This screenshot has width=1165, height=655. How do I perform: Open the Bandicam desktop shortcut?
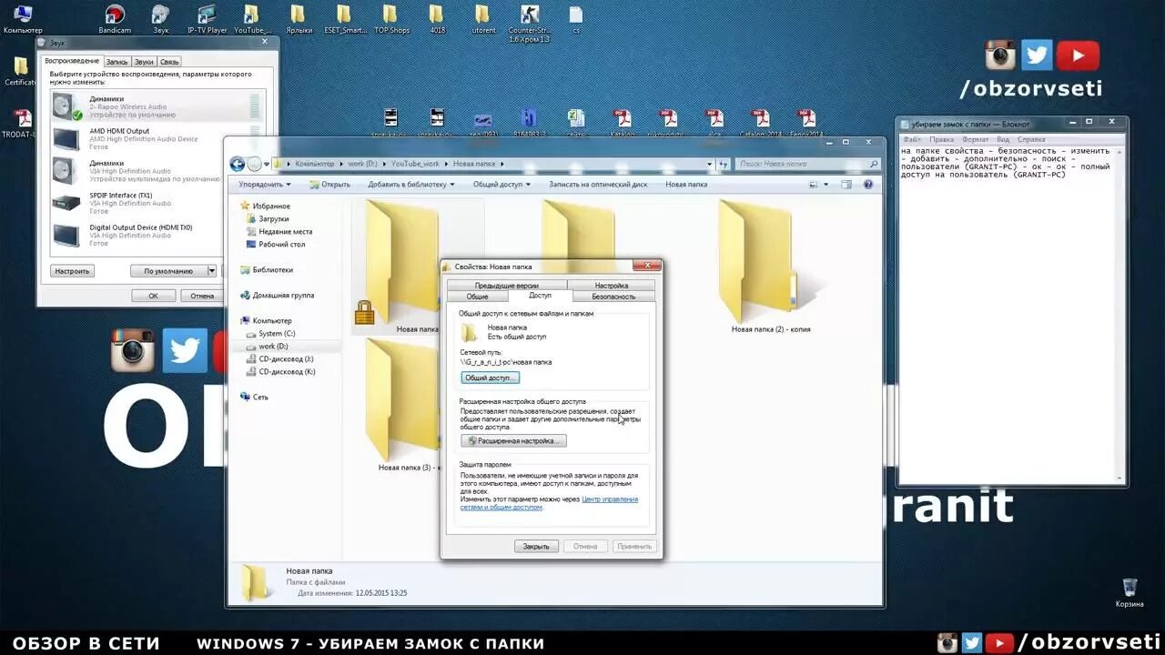tap(115, 18)
